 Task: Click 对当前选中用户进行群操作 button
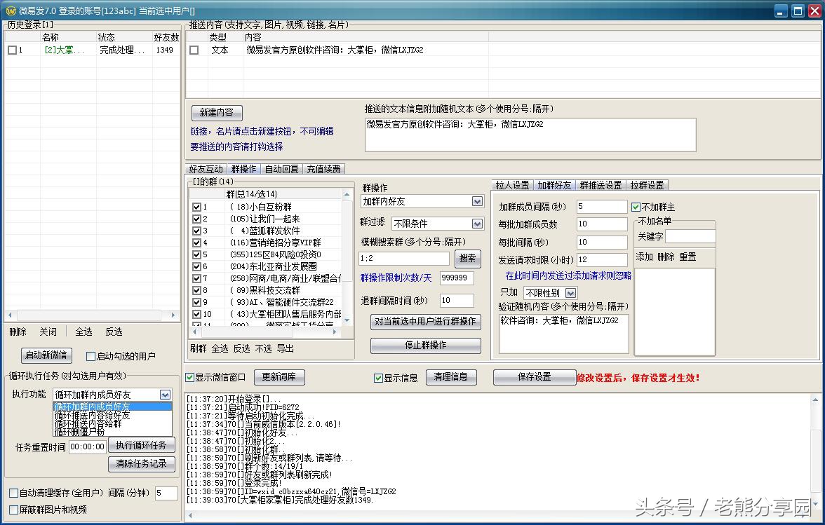coord(424,323)
